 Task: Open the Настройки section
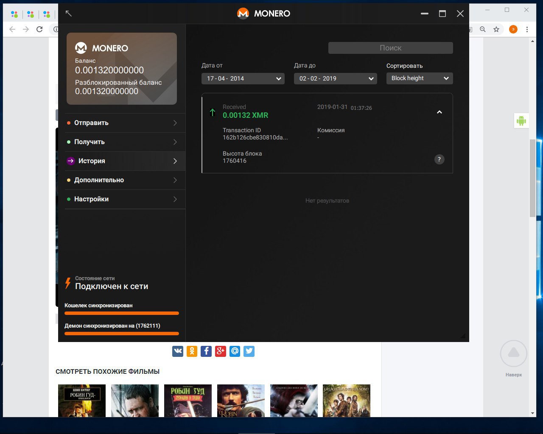(x=125, y=199)
